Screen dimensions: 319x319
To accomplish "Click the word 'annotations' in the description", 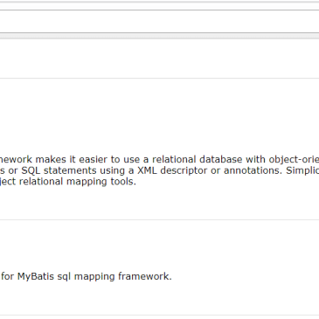I will 253,170.
